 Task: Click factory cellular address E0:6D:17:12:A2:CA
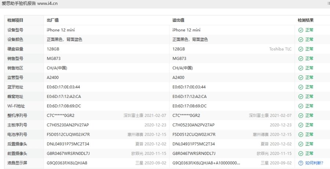coord(64,97)
